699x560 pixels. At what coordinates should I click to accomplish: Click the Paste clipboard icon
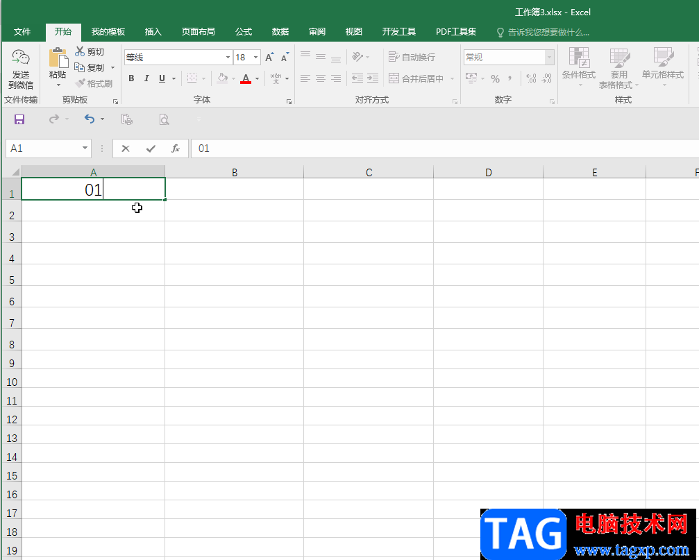coord(58,58)
